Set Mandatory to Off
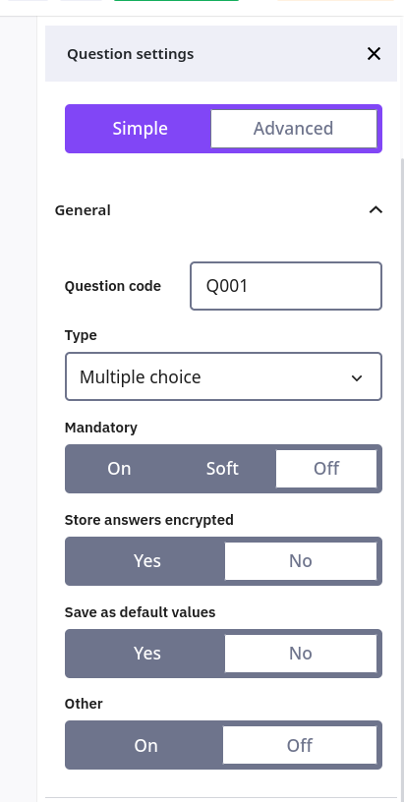This screenshot has width=404, height=802. click(326, 469)
